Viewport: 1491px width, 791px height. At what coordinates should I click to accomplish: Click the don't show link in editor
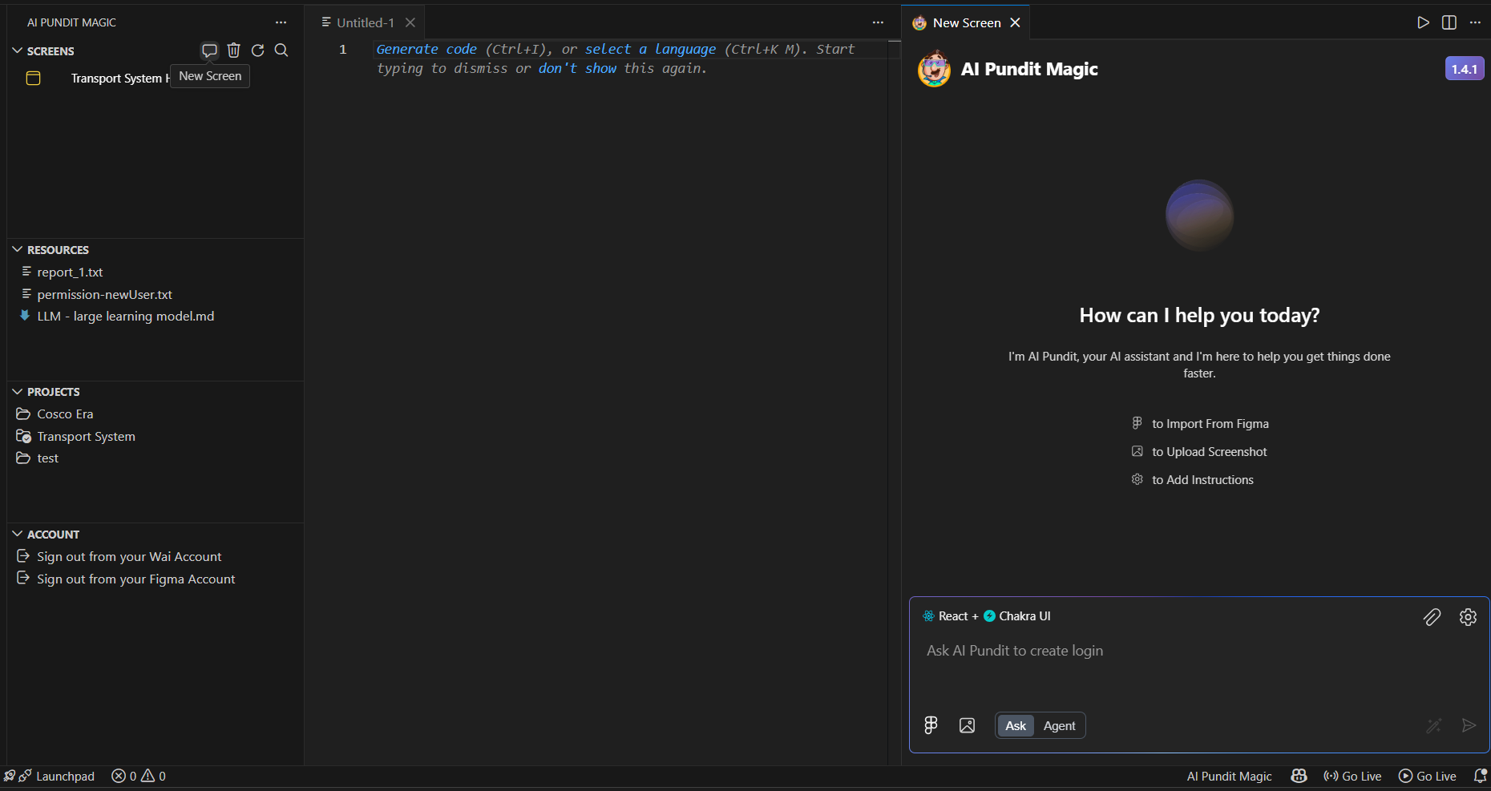point(577,68)
